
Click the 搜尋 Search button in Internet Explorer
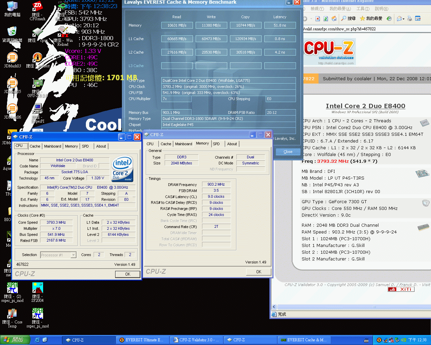pyautogui.click(x=348, y=19)
